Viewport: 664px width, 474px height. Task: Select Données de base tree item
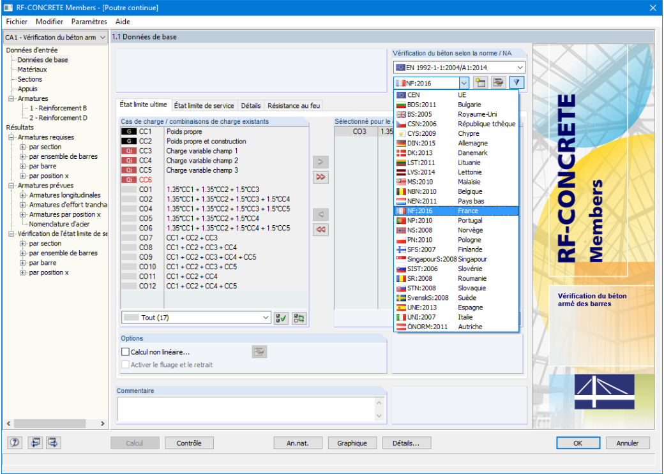(x=42, y=60)
